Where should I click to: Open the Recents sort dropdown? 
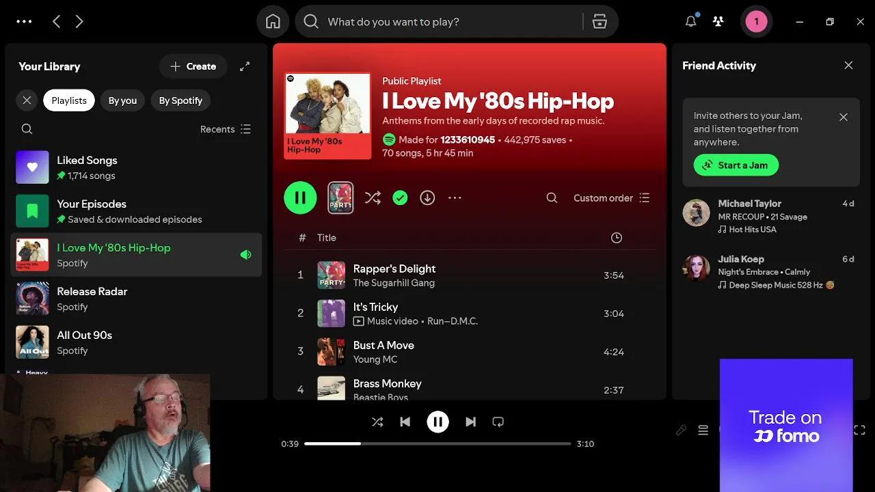(226, 129)
